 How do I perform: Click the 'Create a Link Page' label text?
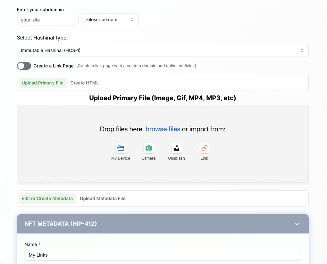[54, 66]
